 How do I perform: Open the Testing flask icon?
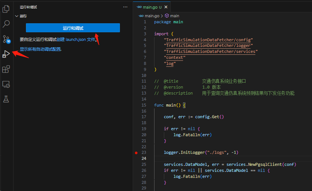(6, 99)
